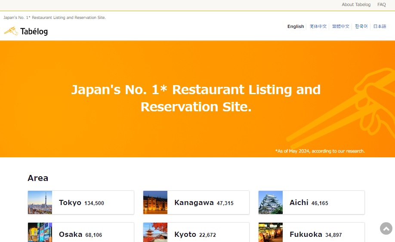The height and width of the screenshot is (242, 395).
Task: Click the Kanagawa count 47,315
Action: coord(225,203)
